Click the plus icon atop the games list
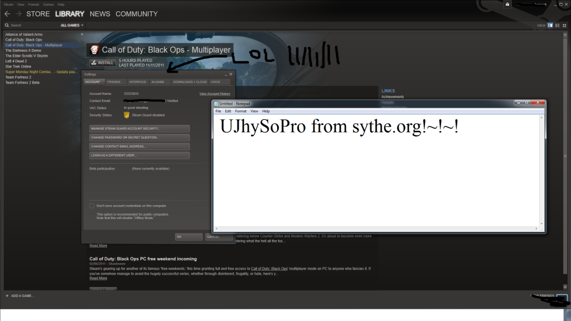 pyautogui.click(x=82, y=34)
